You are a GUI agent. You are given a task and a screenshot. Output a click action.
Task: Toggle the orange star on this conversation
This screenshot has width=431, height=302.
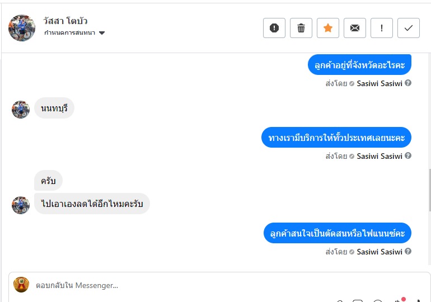[328, 28]
